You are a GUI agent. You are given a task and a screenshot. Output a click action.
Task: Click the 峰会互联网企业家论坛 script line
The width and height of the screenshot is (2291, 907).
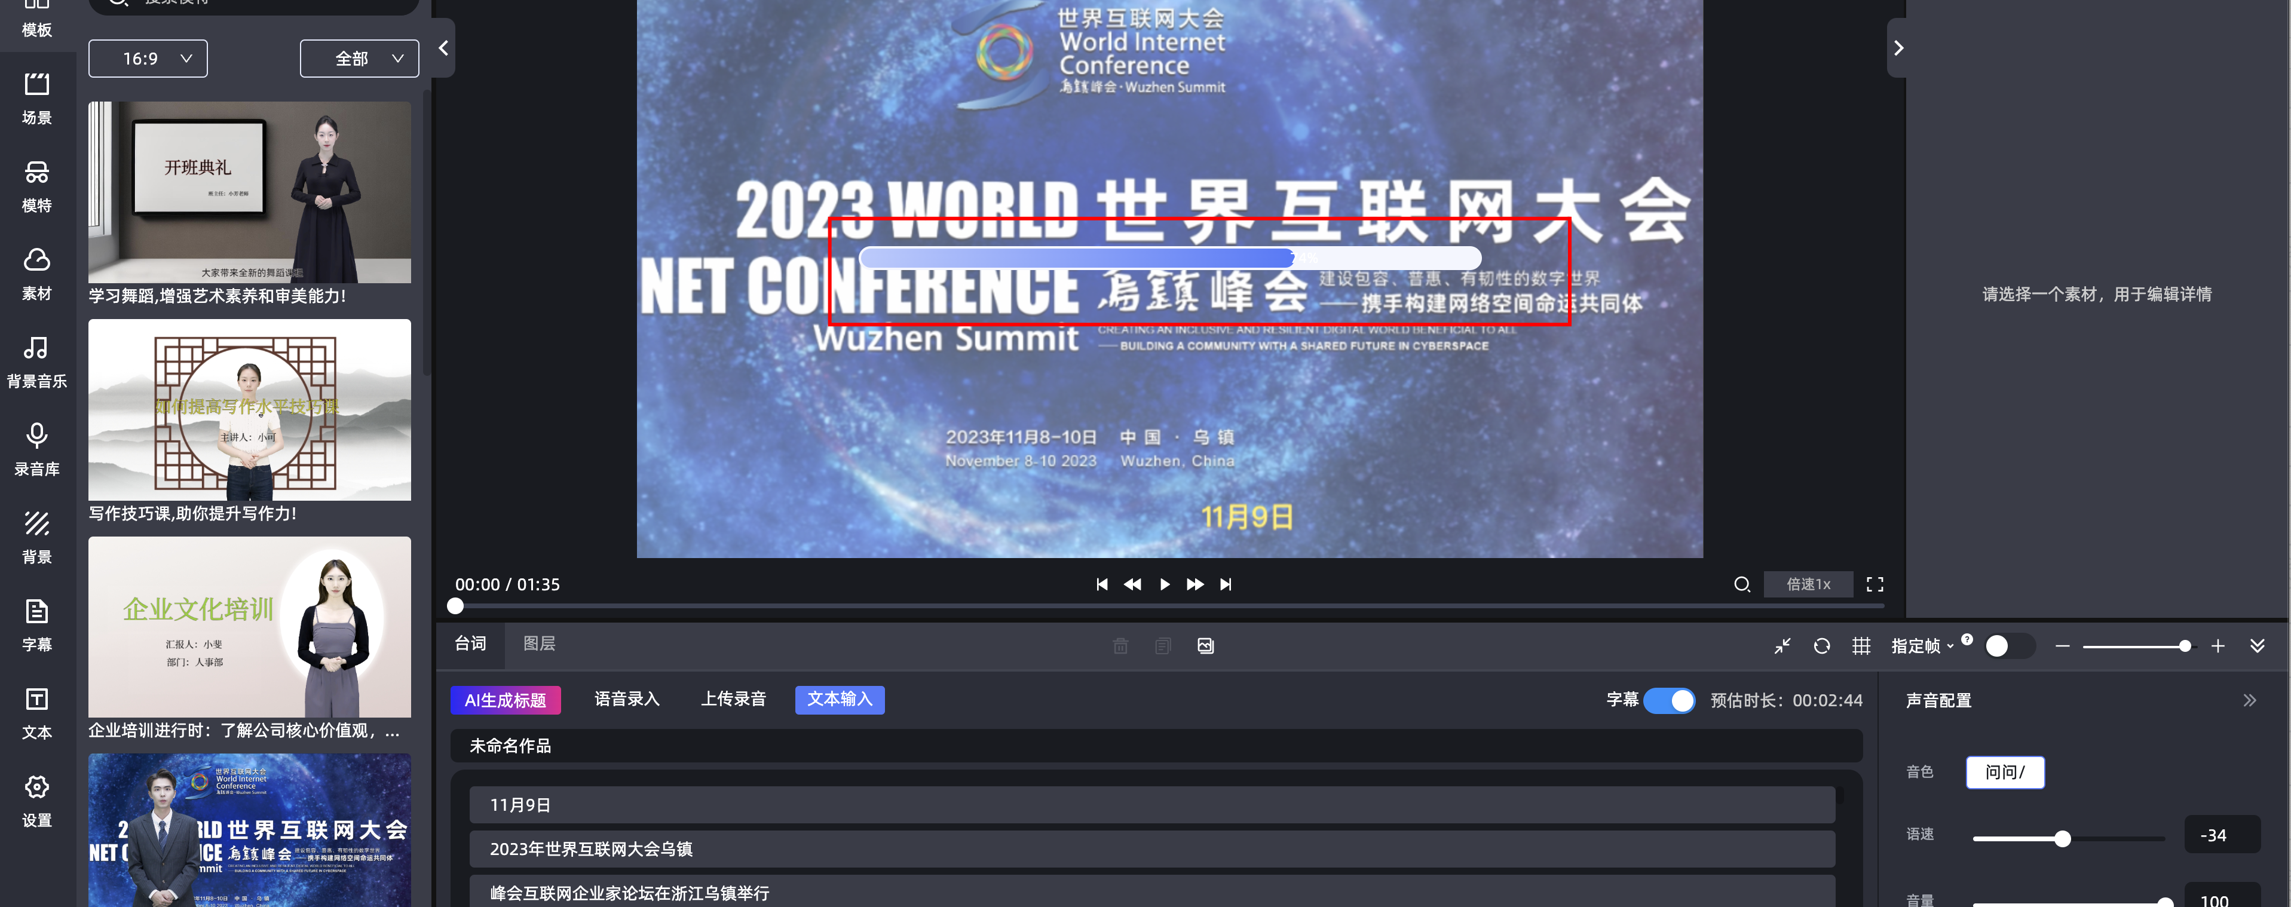click(x=1151, y=892)
